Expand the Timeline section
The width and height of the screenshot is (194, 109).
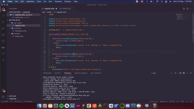13,99
